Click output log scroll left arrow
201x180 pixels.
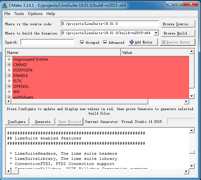pyautogui.click(x=8, y=171)
